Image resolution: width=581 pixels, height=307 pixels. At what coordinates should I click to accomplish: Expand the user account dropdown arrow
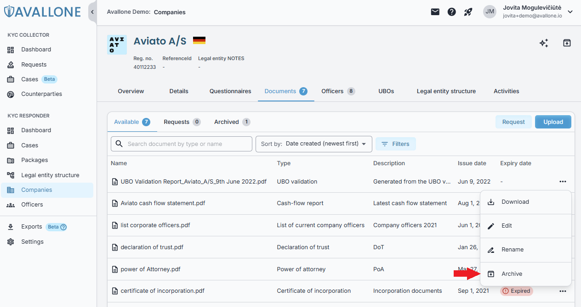570,12
